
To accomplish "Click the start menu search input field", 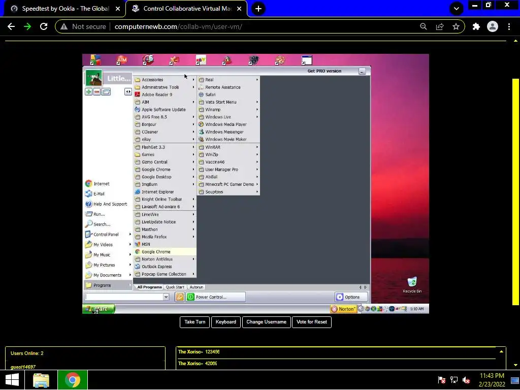I will pos(124,297).
